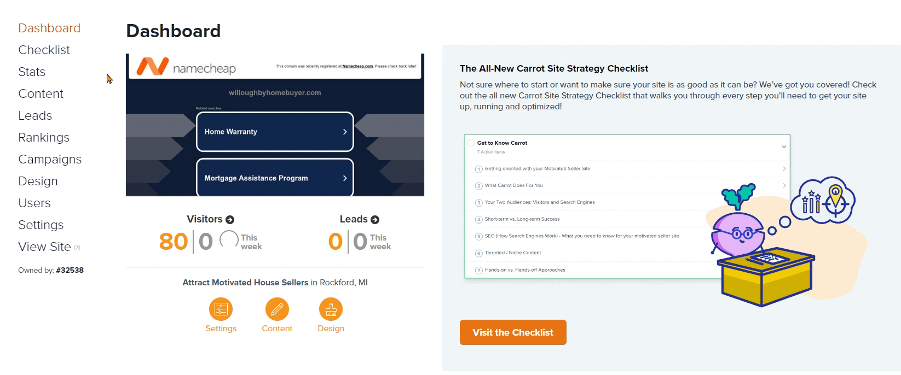
Task: Click the Namecheap logo in site preview
Action: (186, 67)
